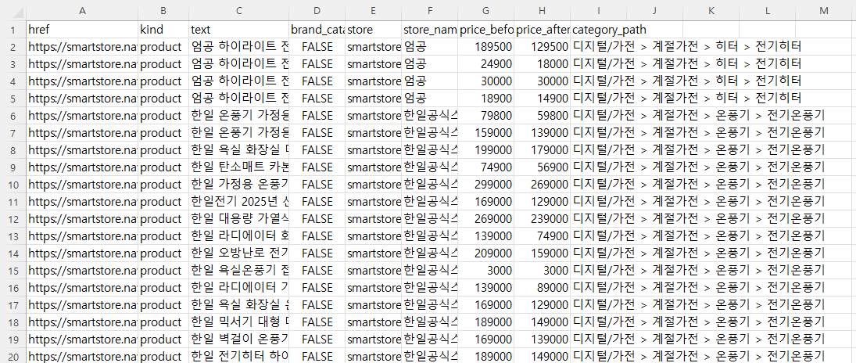Image resolution: width=856 pixels, height=363 pixels.
Task: Select row 2 header
Action: point(13,46)
